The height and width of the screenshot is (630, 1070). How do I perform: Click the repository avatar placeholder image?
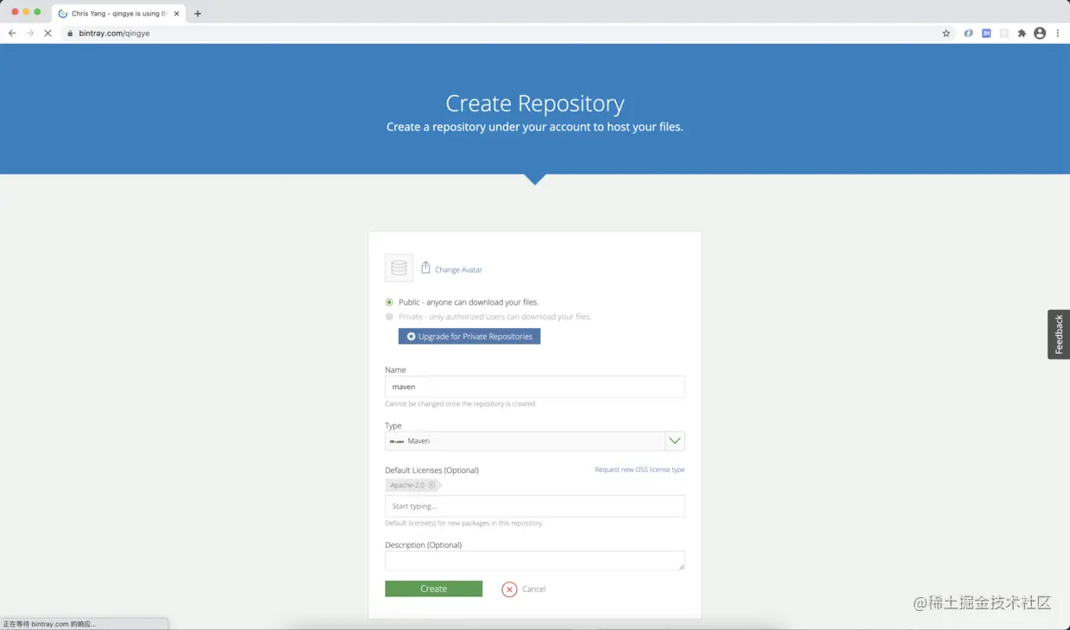tap(399, 268)
